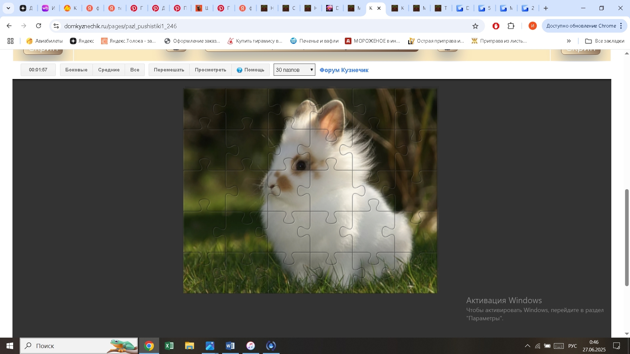Image resolution: width=630 pixels, height=354 pixels.
Task: Open the Extensions puzzle-piece menu
Action: [511, 26]
